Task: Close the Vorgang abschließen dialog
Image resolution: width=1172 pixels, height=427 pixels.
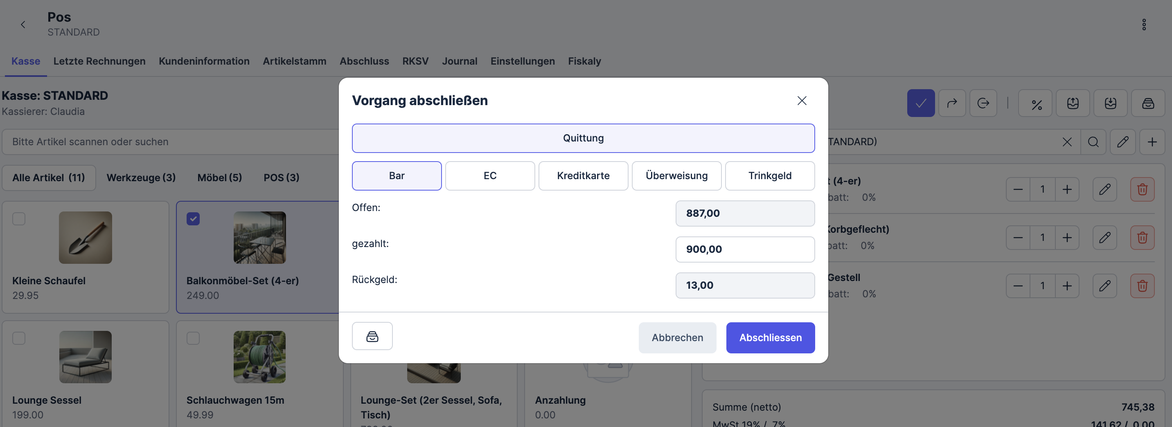Action: 802,101
